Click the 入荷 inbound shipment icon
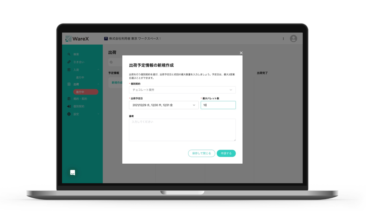Image resolution: width=366 pixels, height=211 pixels. 69,70
